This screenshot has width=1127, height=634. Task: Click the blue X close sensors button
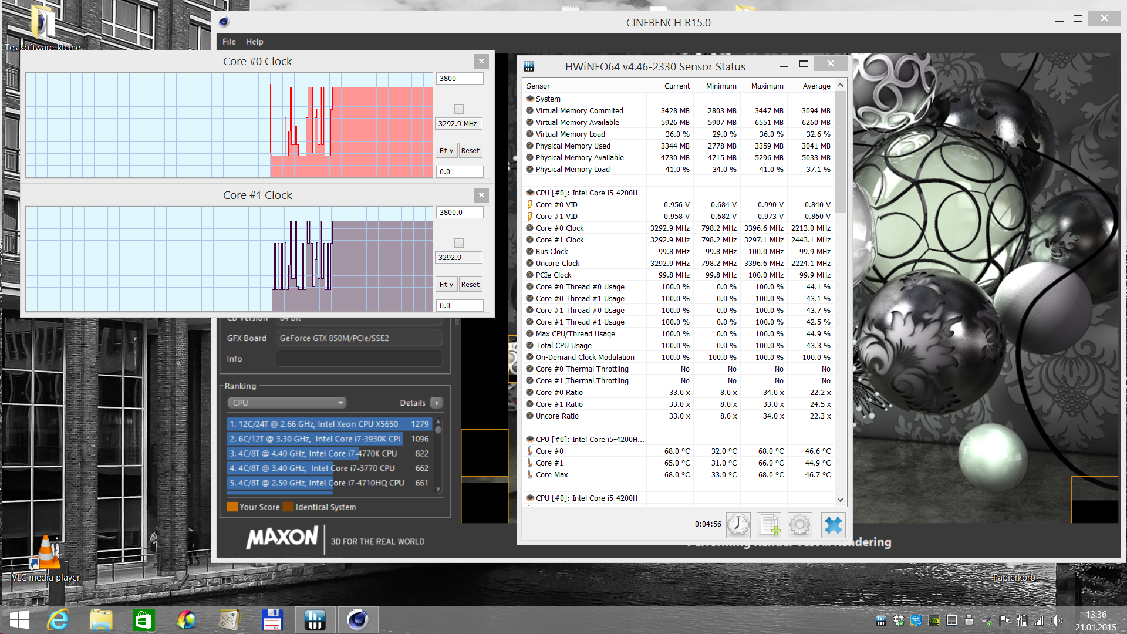pyautogui.click(x=832, y=524)
